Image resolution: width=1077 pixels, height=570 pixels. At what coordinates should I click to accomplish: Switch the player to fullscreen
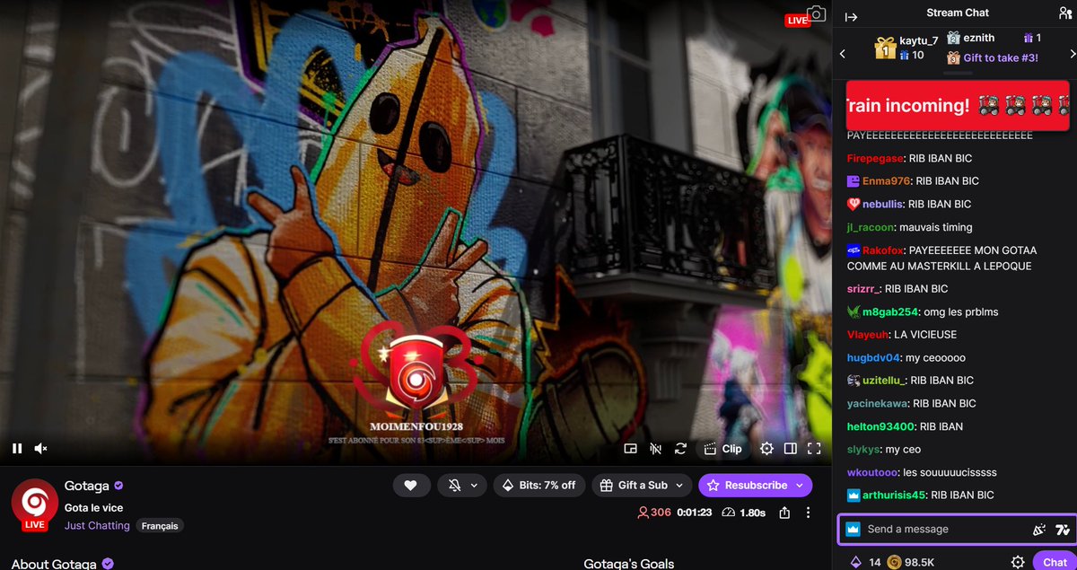pos(814,449)
